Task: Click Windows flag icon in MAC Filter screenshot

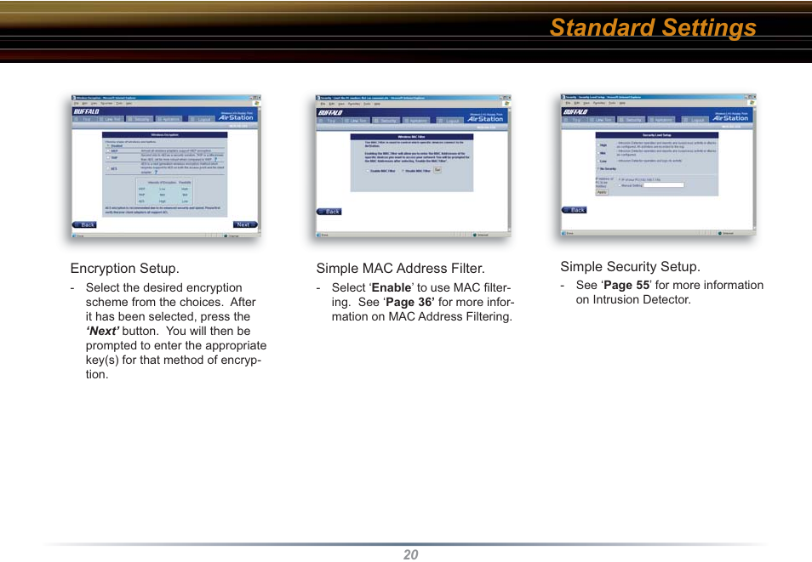Action: [x=506, y=104]
